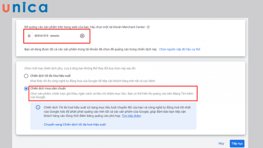Open the Merchant Center help question-mark icon
The width and height of the screenshot is (263, 148).
tap(148, 27)
